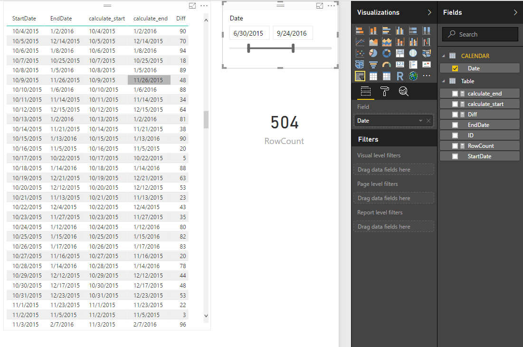The width and height of the screenshot is (523, 347).
Task: Open More options on the Date slicer
Action: click(x=331, y=6)
